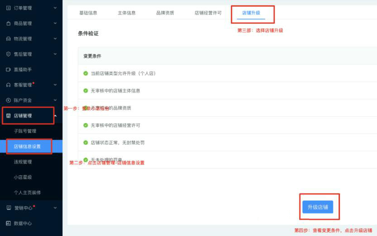The height and width of the screenshot is (236, 377).
Task: Expand the 营销中心 menu chevron
Action: click(x=55, y=208)
